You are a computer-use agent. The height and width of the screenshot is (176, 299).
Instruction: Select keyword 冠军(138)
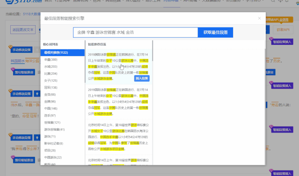(51, 87)
